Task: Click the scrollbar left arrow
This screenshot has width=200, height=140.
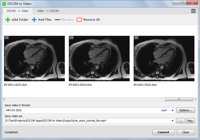Action: [x=4, y=99]
